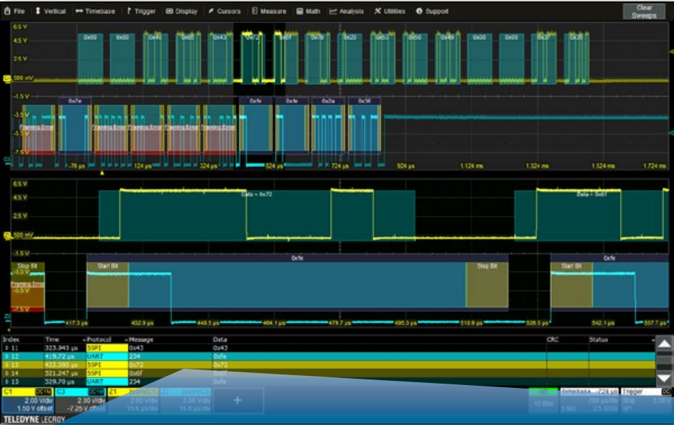Open the Timebase menu

pyautogui.click(x=98, y=11)
